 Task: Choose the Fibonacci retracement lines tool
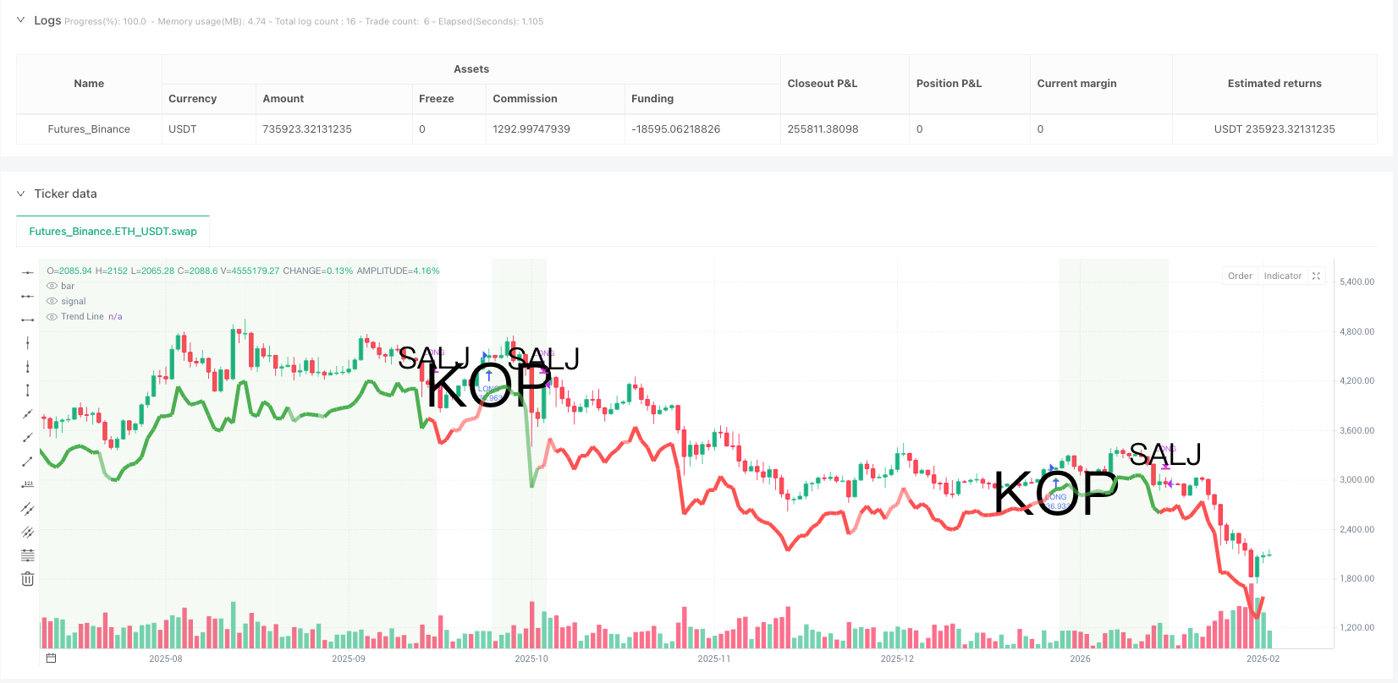(28, 555)
